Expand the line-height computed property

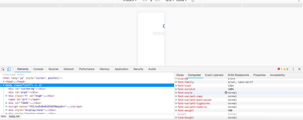point(176,118)
